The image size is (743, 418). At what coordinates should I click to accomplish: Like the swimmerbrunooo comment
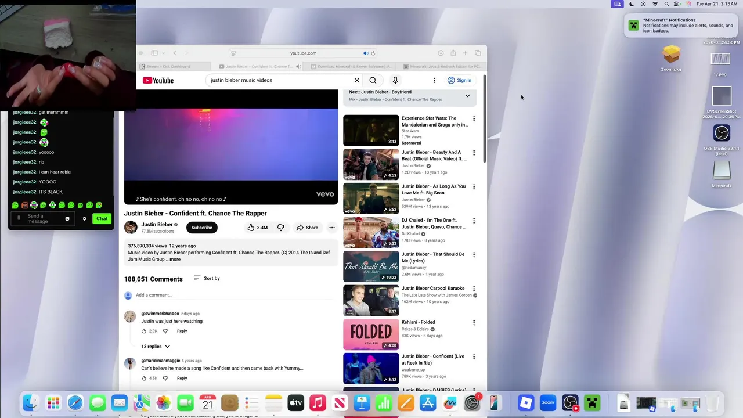click(x=144, y=331)
